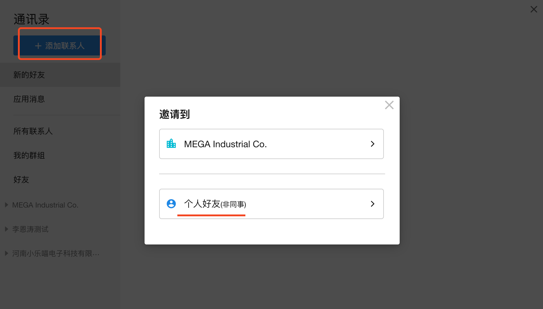Viewport: 543px width, 309px height.
Task: Click the 河南小乐喵电子科技有限 organization name
Action: [56, 254]
